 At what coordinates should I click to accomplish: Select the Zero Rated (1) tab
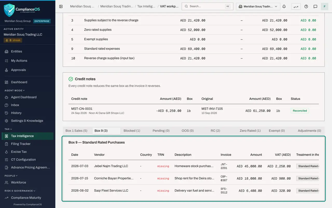point(250,131)
